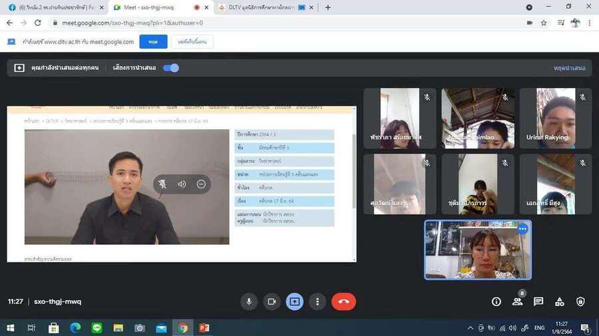Open meeting details info icon

click(496, 301)
